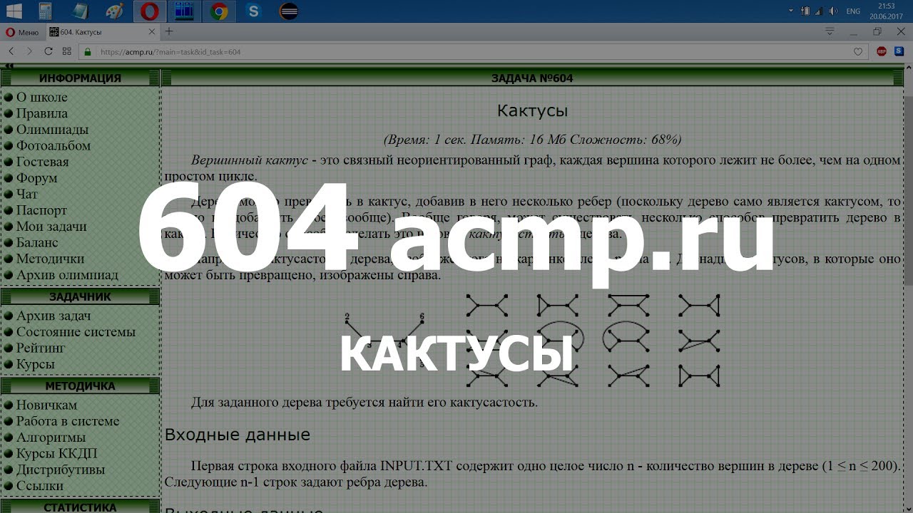
Task: Open the clock and calendar flyout
Action: 887,11
